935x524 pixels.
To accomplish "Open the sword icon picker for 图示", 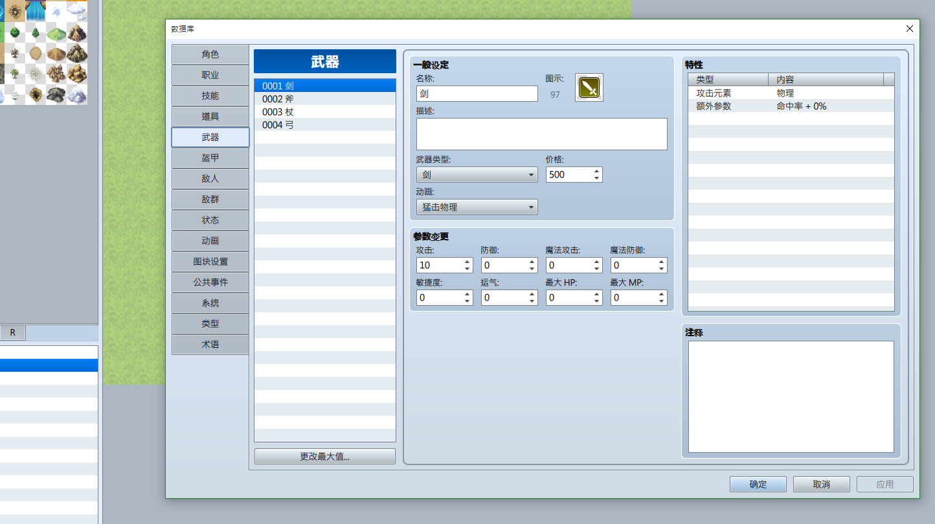I will coord(589,87).
